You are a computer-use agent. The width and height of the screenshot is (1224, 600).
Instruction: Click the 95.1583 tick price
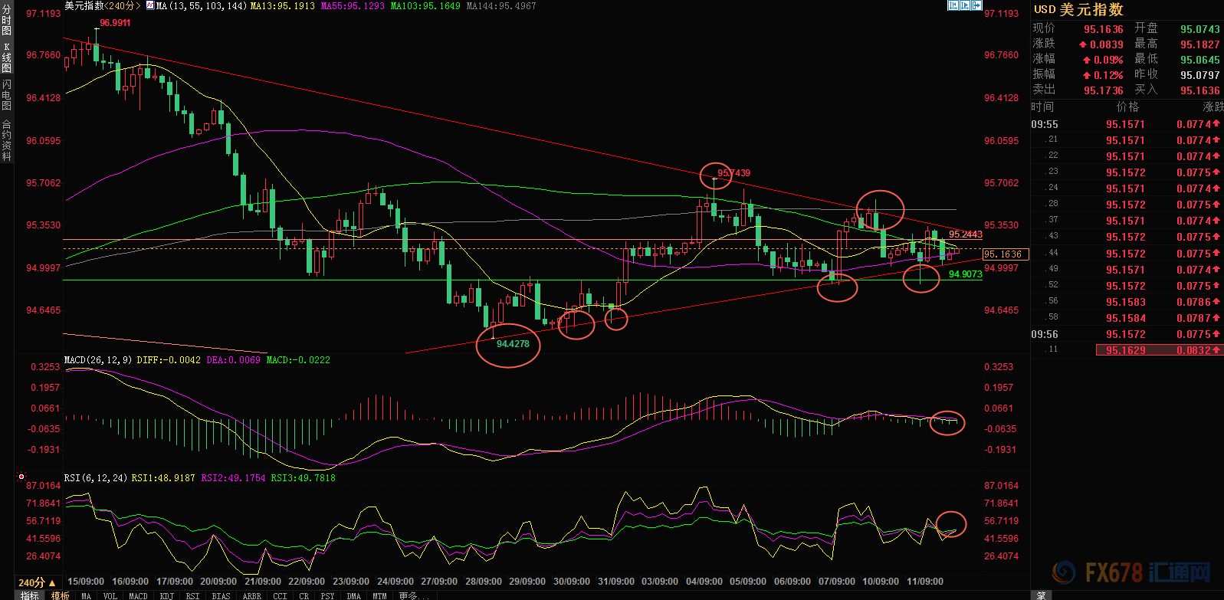click(1125, 302)
